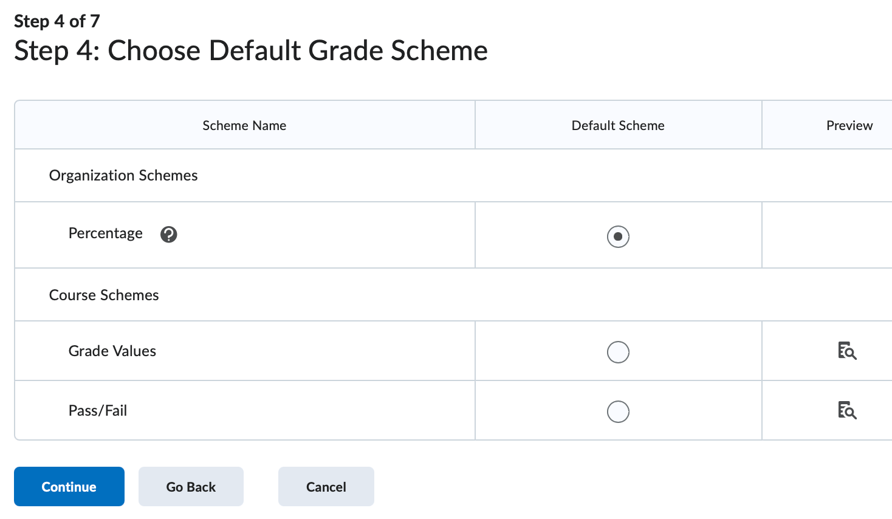Click the Grade Values scheme name
The width and height of the screenshot is (892, 519).
click(x=112, y=351)
